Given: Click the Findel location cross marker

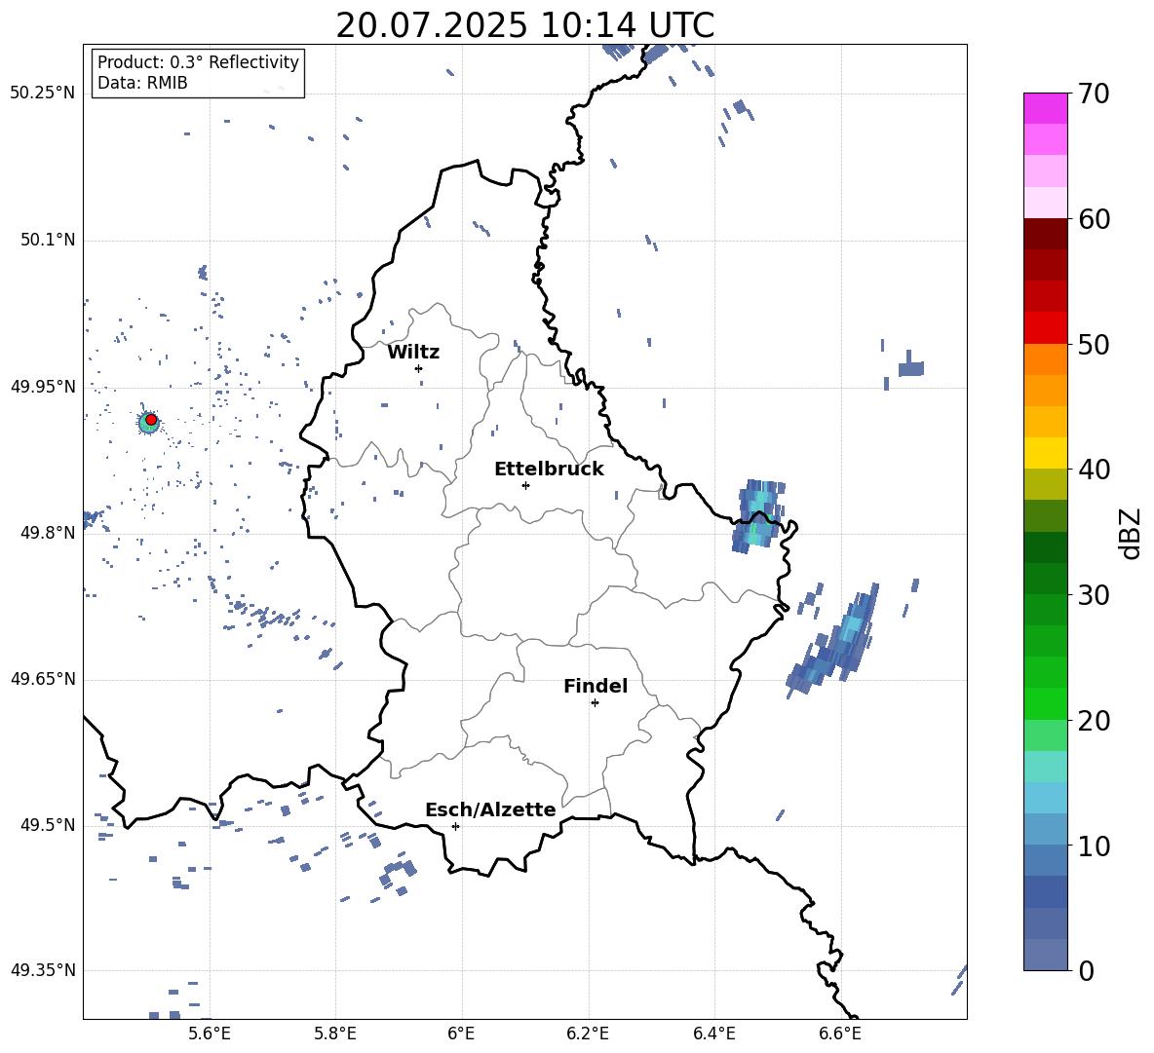Looking at the screenshot, I should (595, 703).
